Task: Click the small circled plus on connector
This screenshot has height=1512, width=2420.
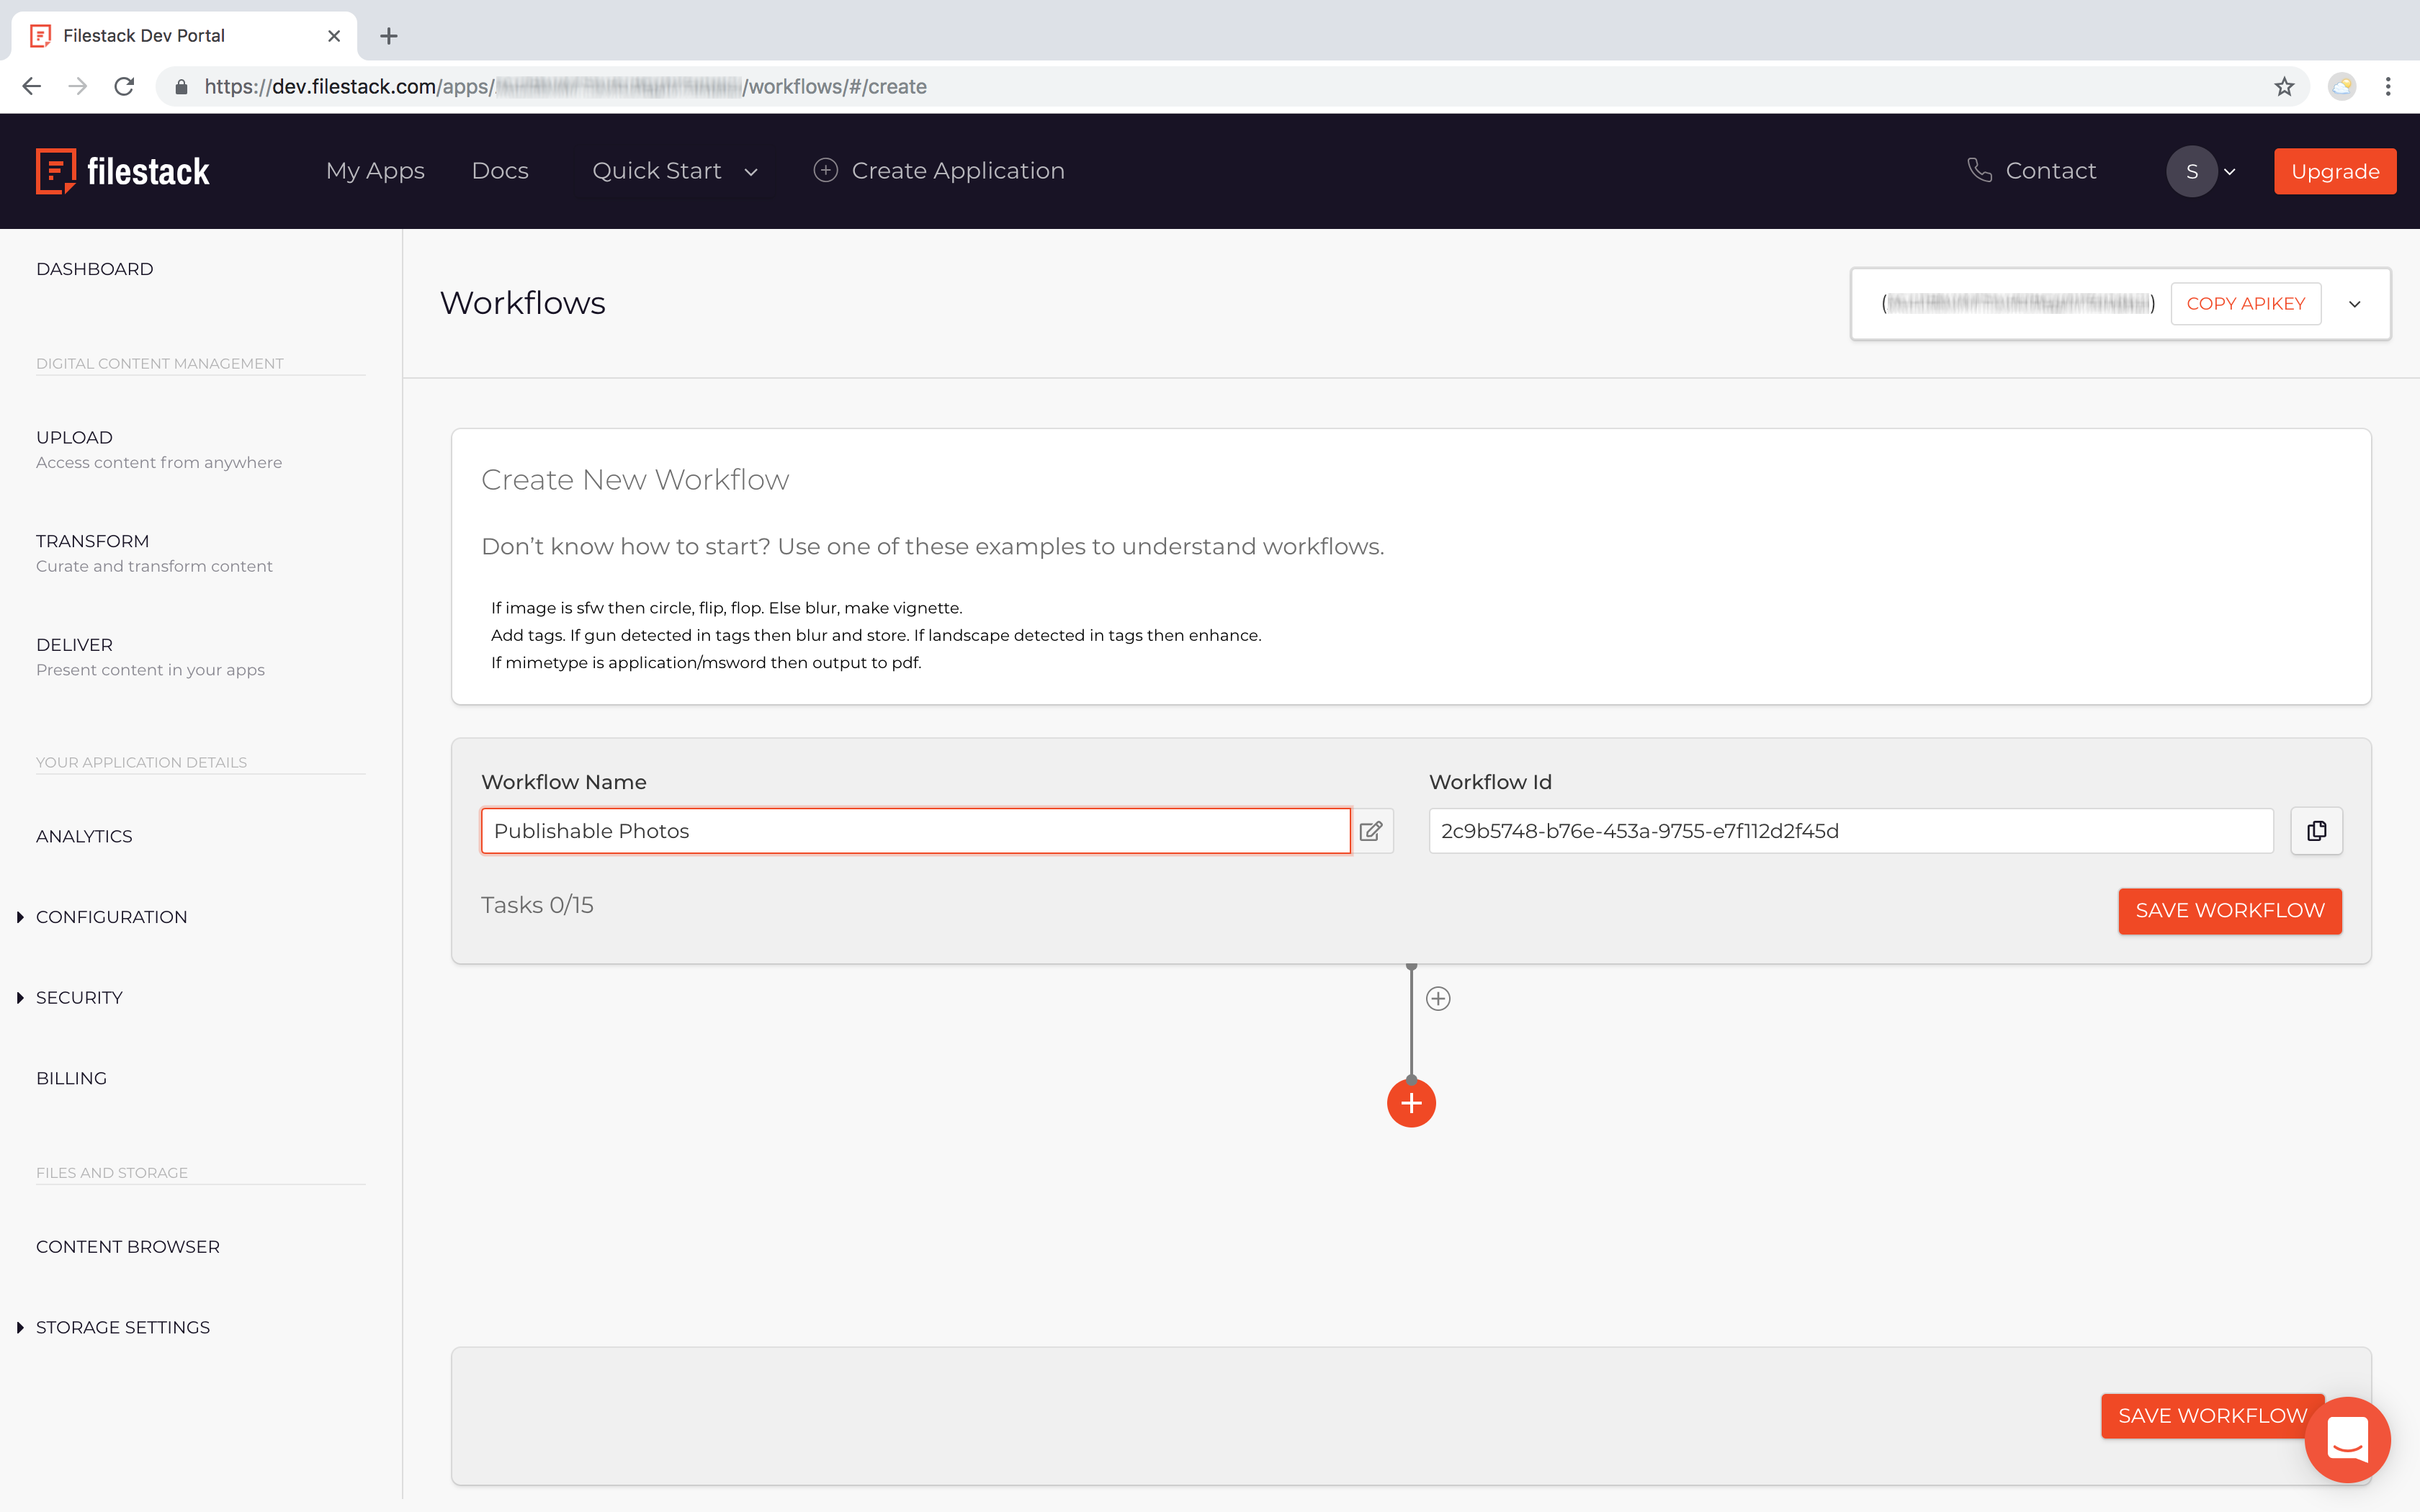Action: tap(1438, 998)
